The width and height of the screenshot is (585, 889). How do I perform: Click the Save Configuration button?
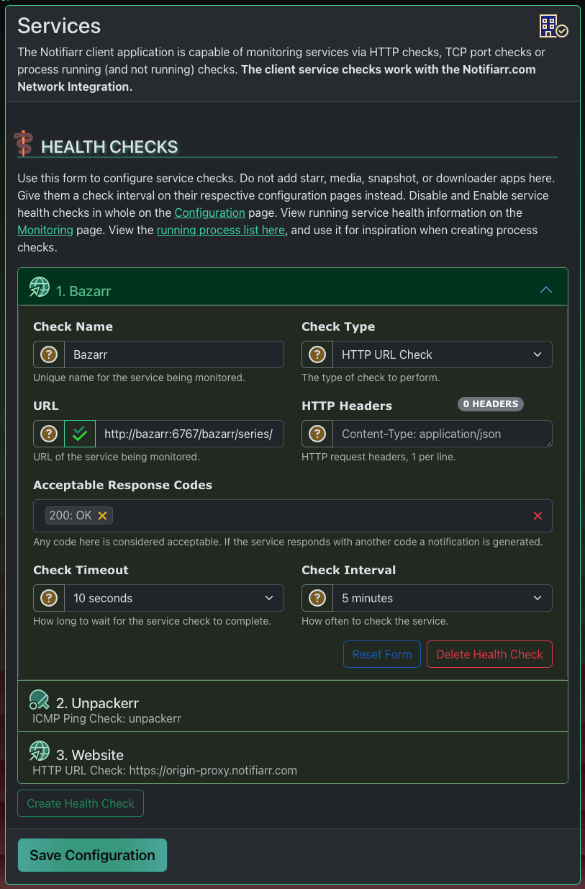tap(92, 855)
